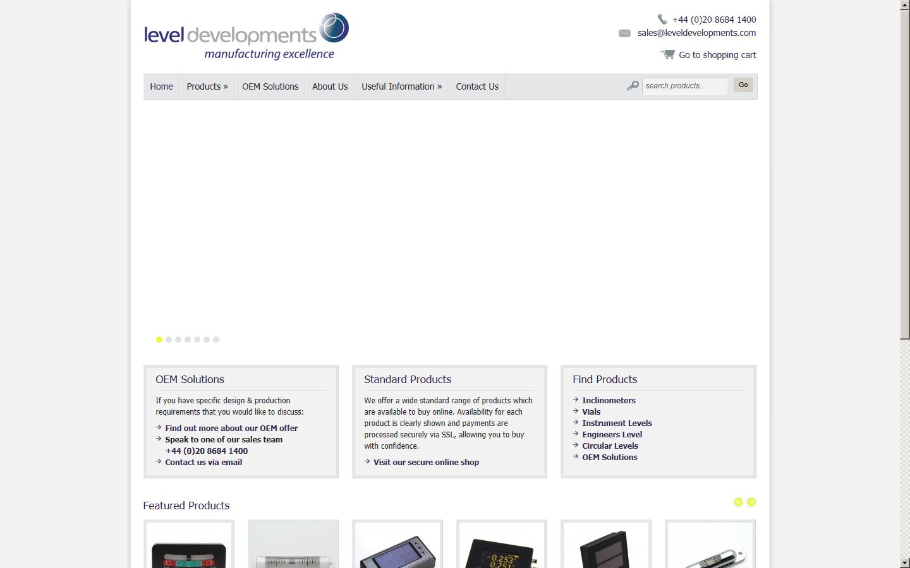This screenshot has height=568, width=910.
Task: Follow the Visit our secure online shop link
Action: (426, 462)
